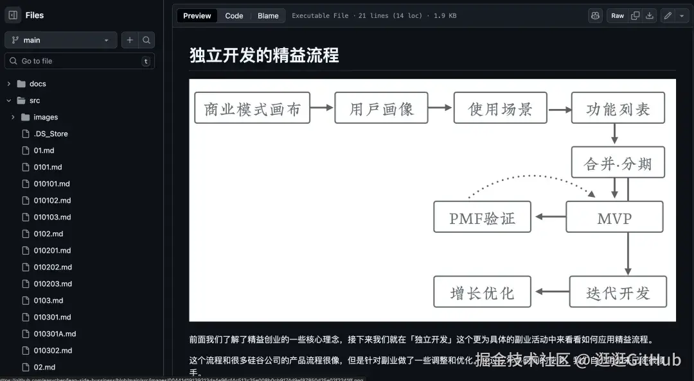Copy the raw file contents
The image size is (694, 381).
(x=635, y=15)
